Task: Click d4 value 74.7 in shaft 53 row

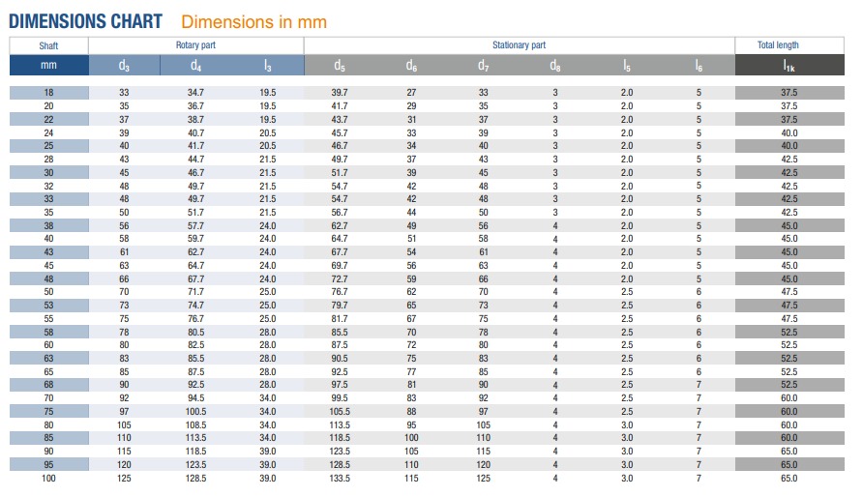Action: (x=196, y=306)
